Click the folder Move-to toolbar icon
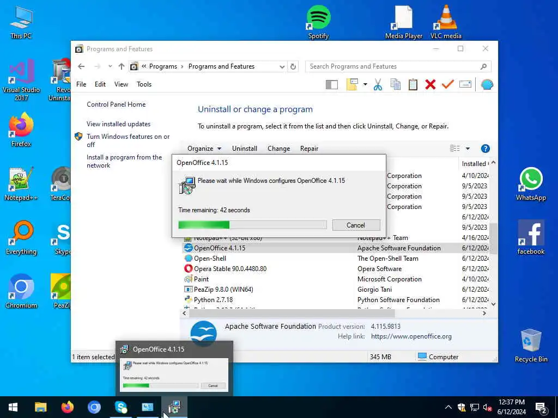This screenshot has height=418, width=558. 352,84
